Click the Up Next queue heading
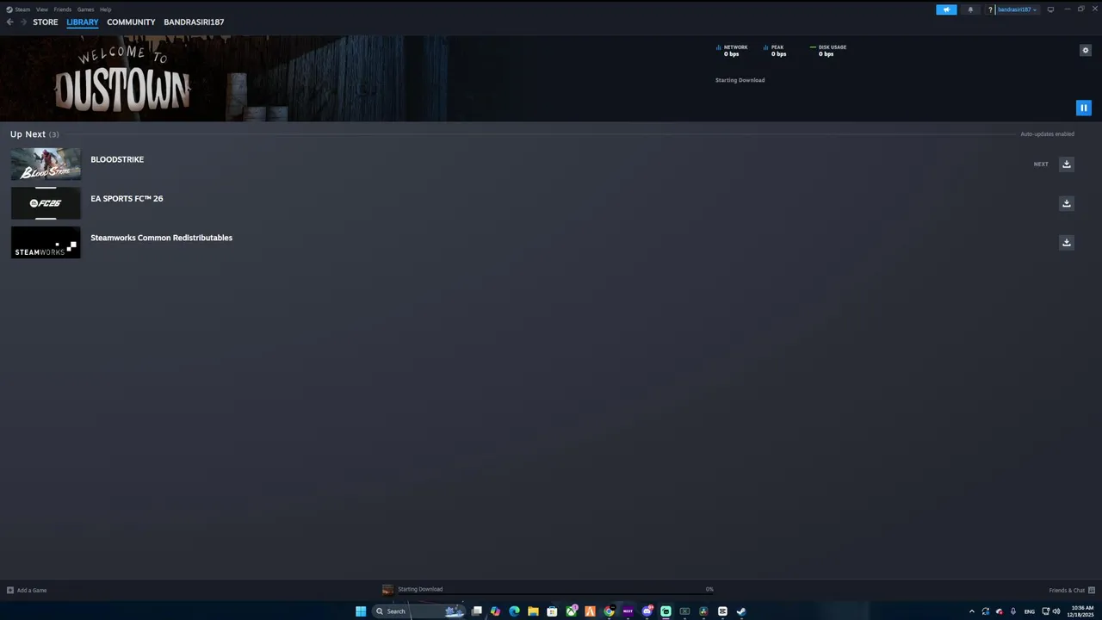This screenshot has width=1102, height=620. pyautogui.click(x=34, y=134)
